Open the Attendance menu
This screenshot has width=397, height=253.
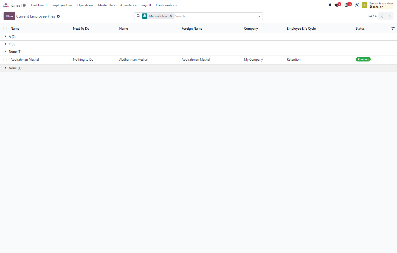click(x=128, y=5)
